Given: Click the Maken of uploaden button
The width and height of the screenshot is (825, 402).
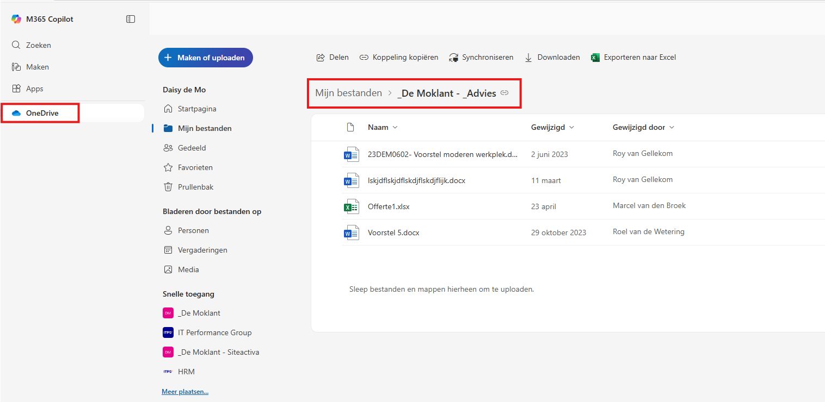Looking at the screenshot, I should coord(205,58).
